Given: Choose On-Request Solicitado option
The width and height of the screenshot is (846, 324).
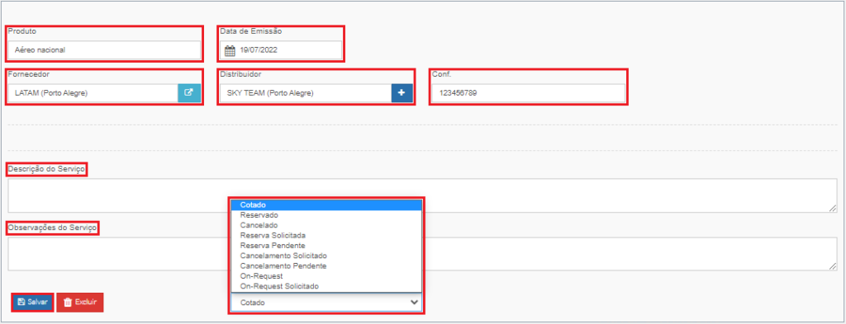Looking at the screenshot, I should (x=326, y=286).
